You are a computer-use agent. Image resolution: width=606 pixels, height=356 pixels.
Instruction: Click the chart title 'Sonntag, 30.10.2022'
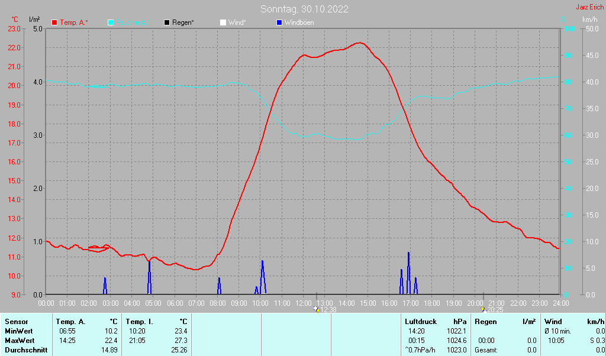click(305, 9)
